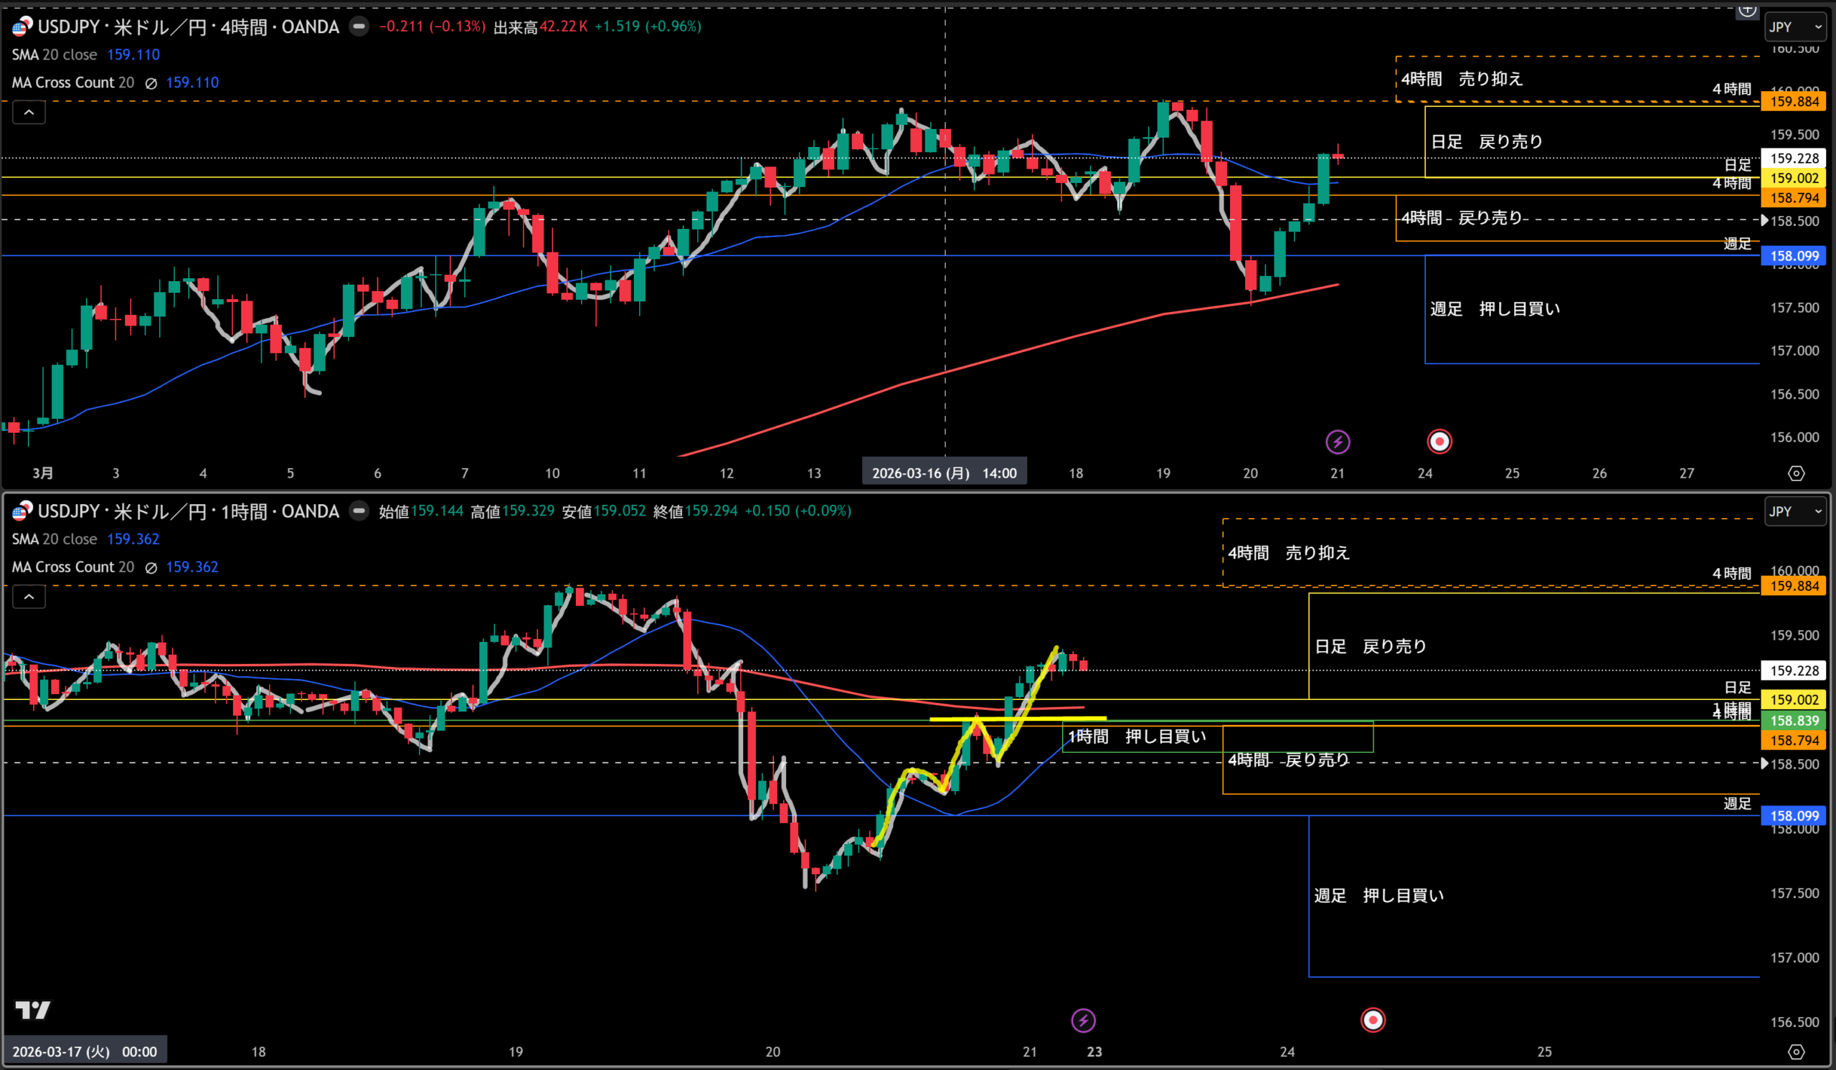Click the 2026-03-16 14:00 crosshair date label
The height and width of the screenshot is (1070, 1836).
(945, 473)
